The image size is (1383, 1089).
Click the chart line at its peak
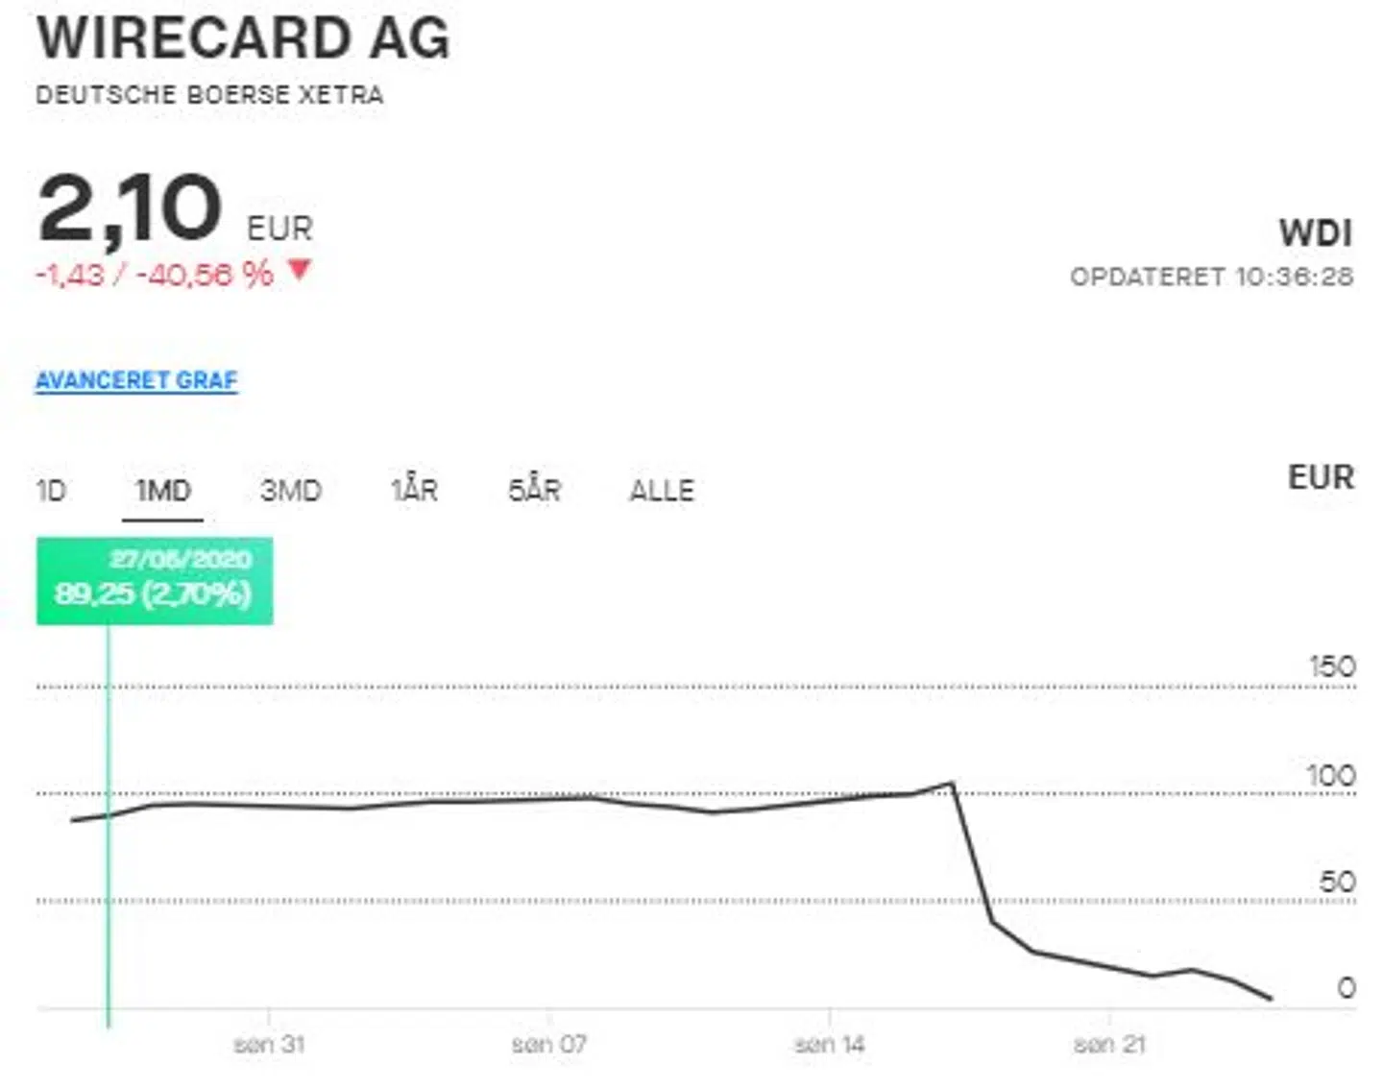coord(952,783)
